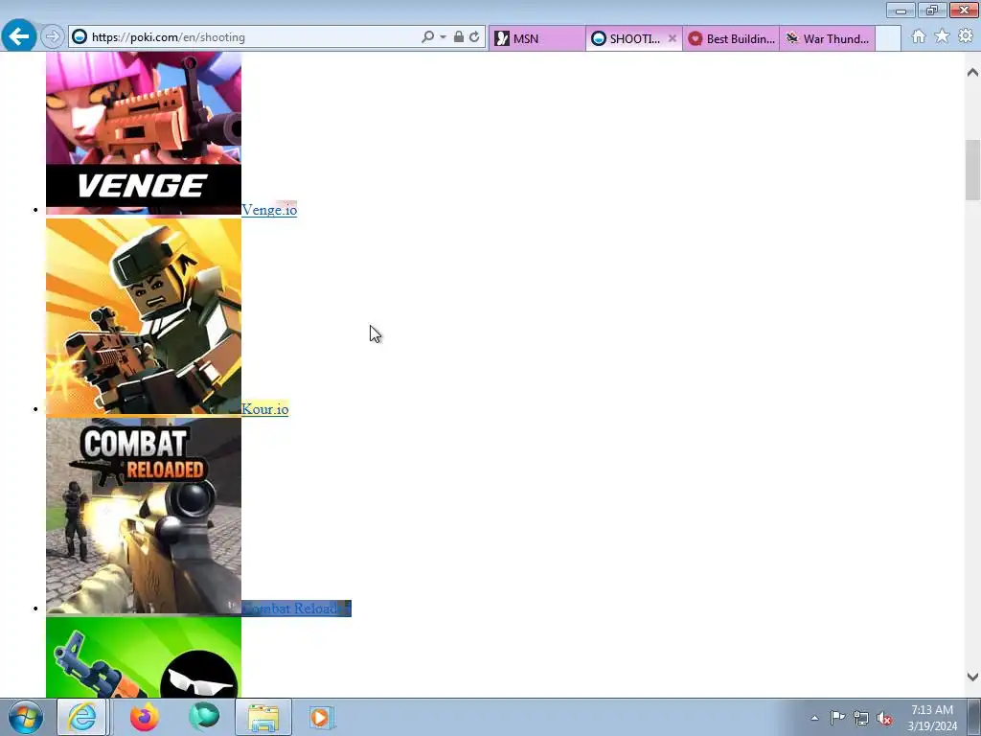Open the Windows Start menu
This screenshot has width=981, height=736.
26,717
